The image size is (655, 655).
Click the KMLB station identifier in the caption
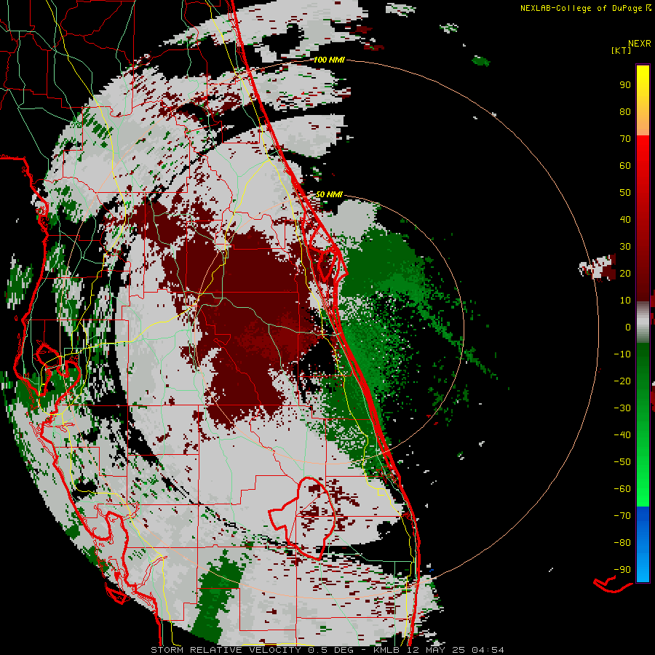click(386, 650)
